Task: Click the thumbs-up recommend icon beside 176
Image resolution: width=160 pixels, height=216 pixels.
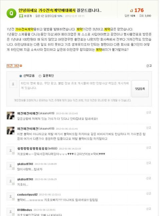Action: (x=132, y=11)
